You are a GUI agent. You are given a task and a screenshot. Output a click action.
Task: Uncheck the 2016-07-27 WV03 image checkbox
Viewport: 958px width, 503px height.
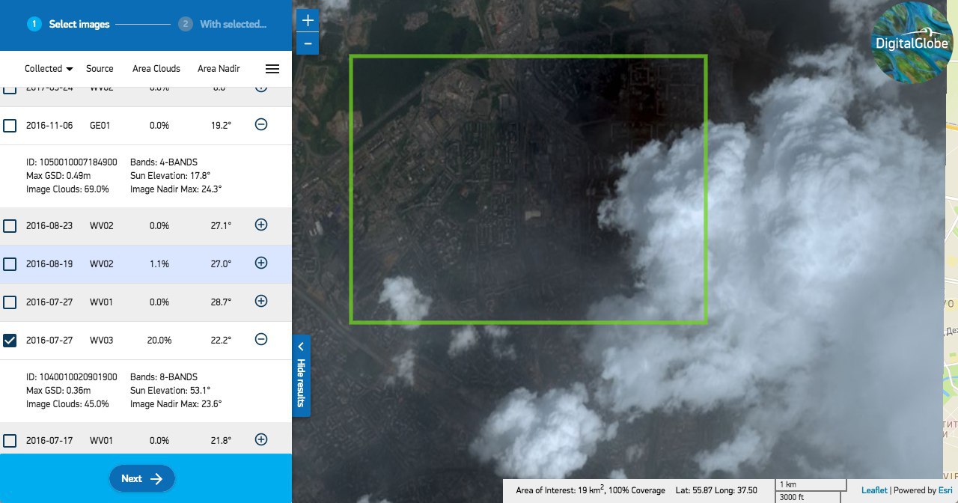coord(10,341)
